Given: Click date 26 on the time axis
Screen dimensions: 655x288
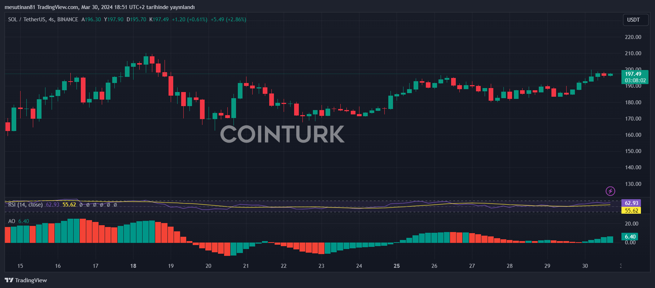Looking at the screenshot, I should point(434,266).
